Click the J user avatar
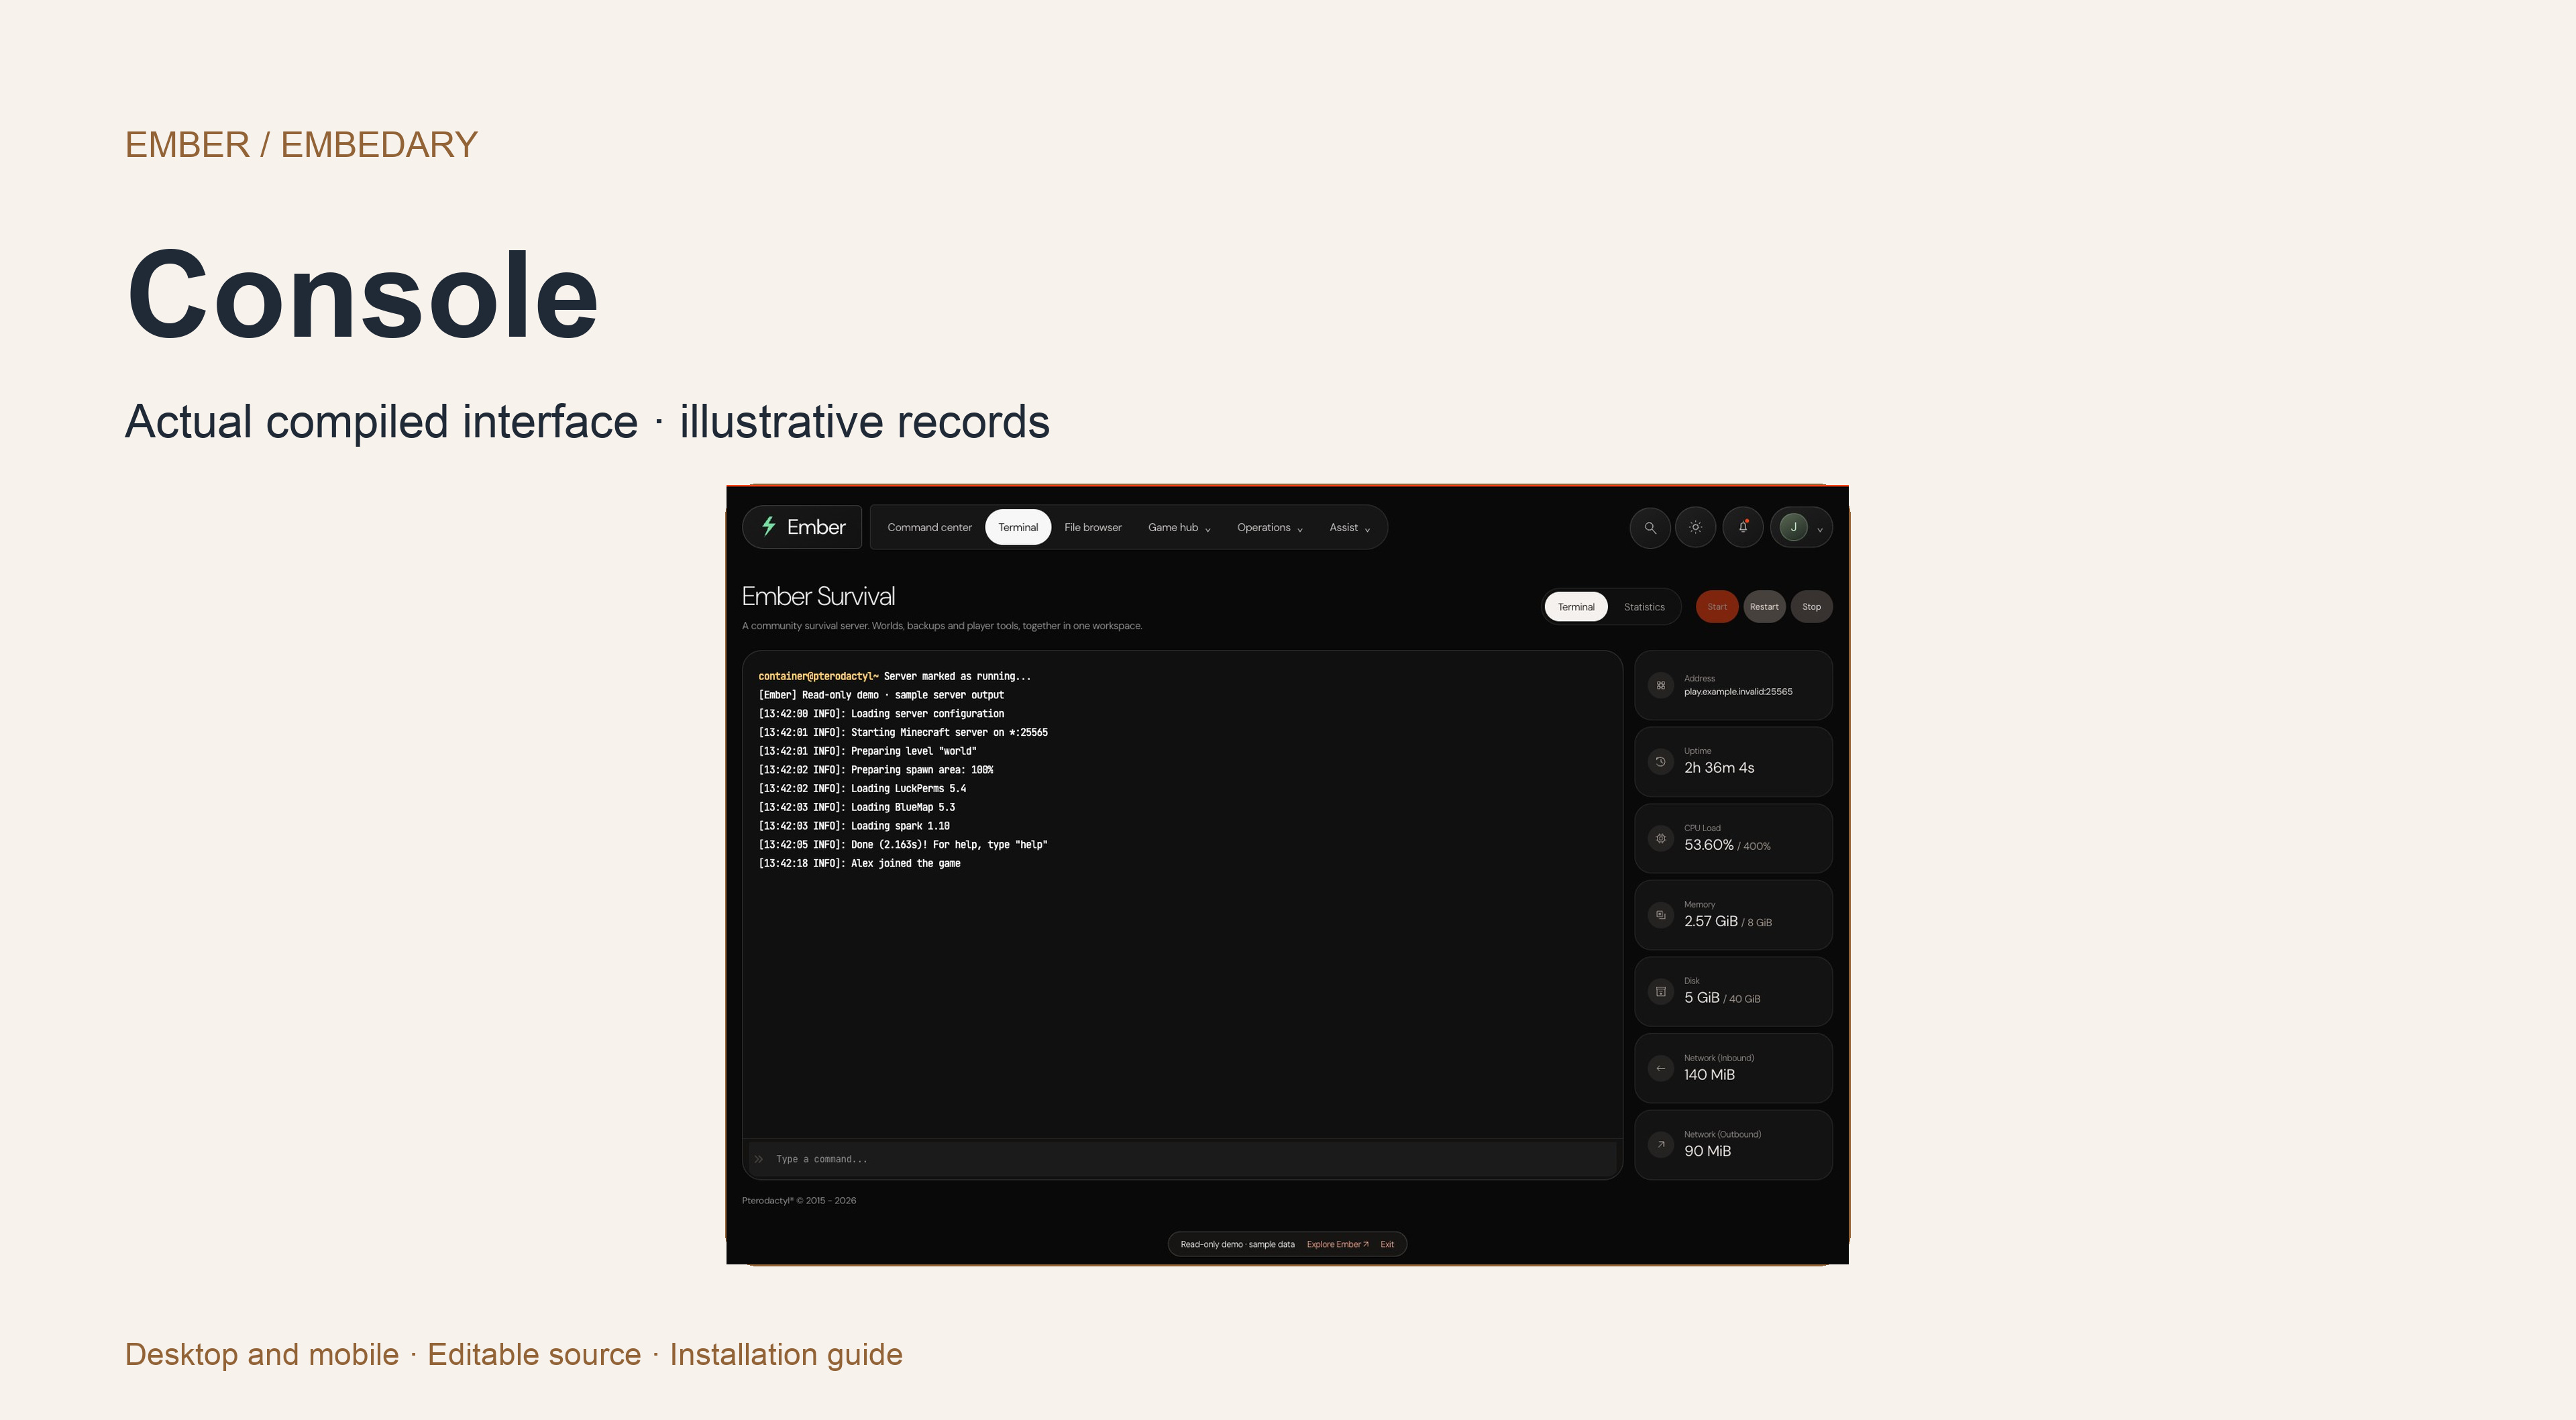Screen dimensions: 2576x1420 [x=1793, y=527]
